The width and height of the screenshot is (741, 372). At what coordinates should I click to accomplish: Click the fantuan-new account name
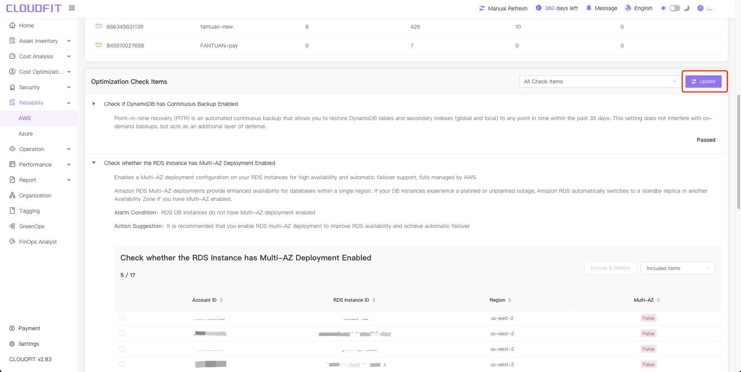(x=216, y=27)
